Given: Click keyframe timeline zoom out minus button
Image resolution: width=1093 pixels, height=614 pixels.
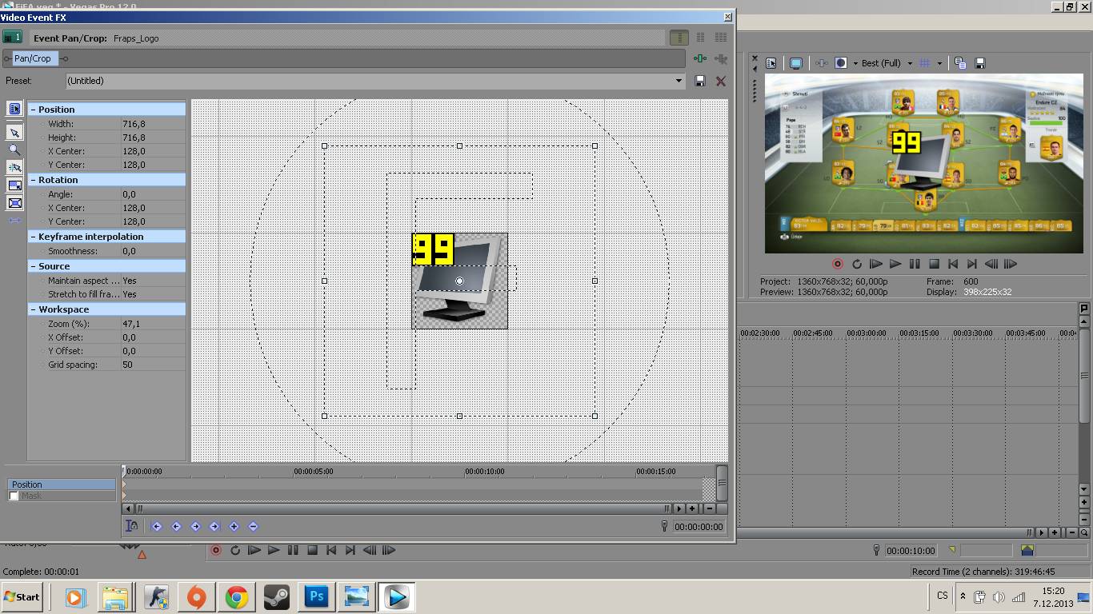Looking at the screenshot, I should 710,508.
